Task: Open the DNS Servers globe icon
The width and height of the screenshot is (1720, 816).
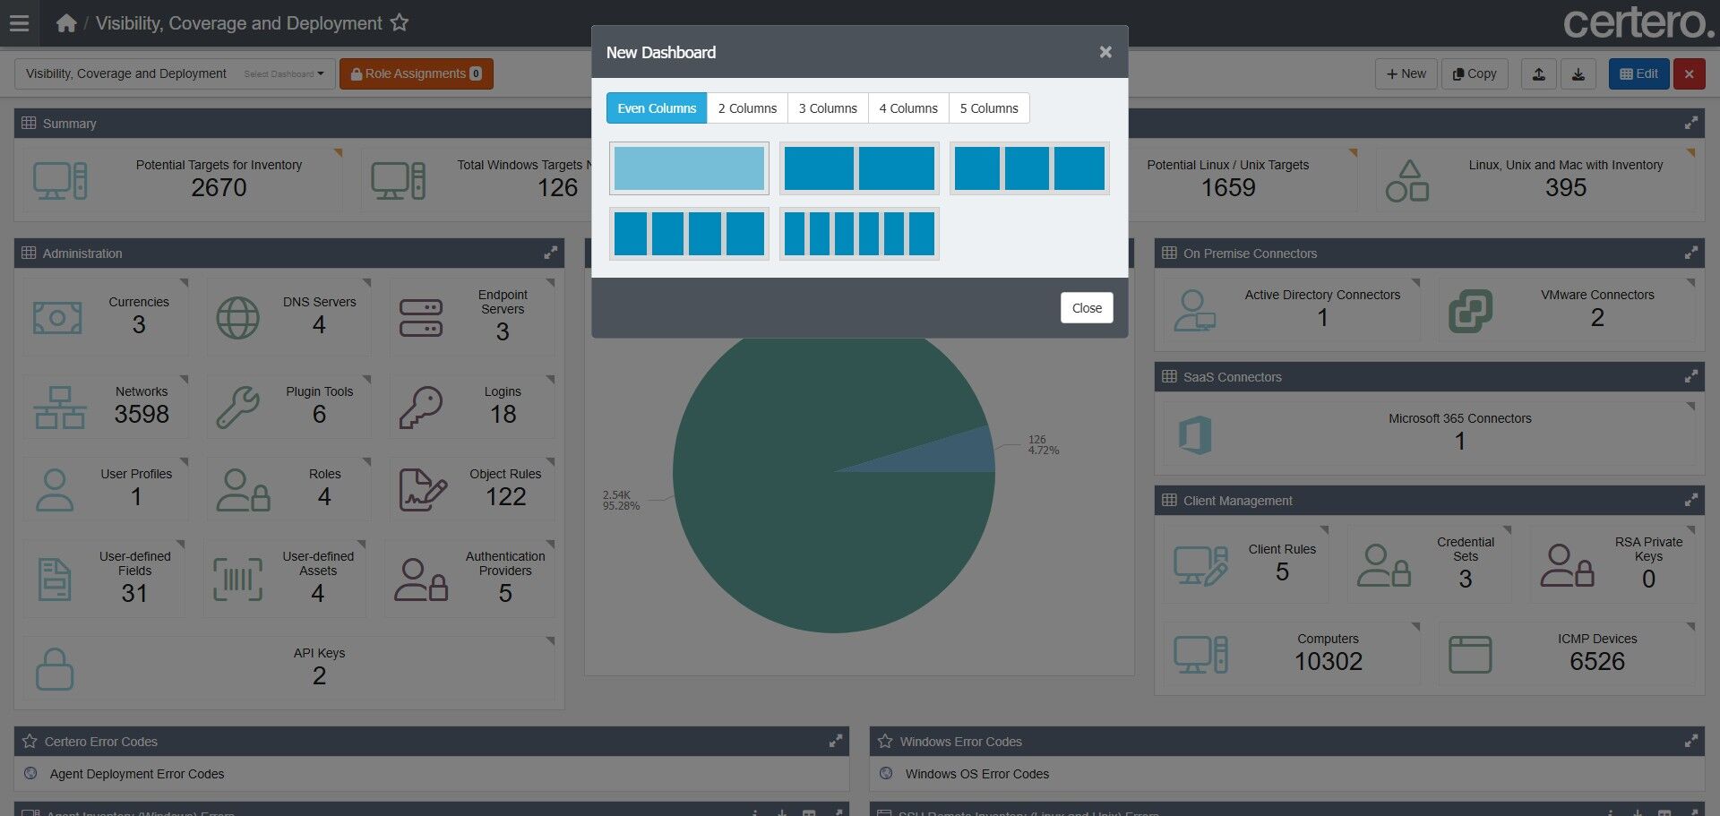Action: pos(237,318)
